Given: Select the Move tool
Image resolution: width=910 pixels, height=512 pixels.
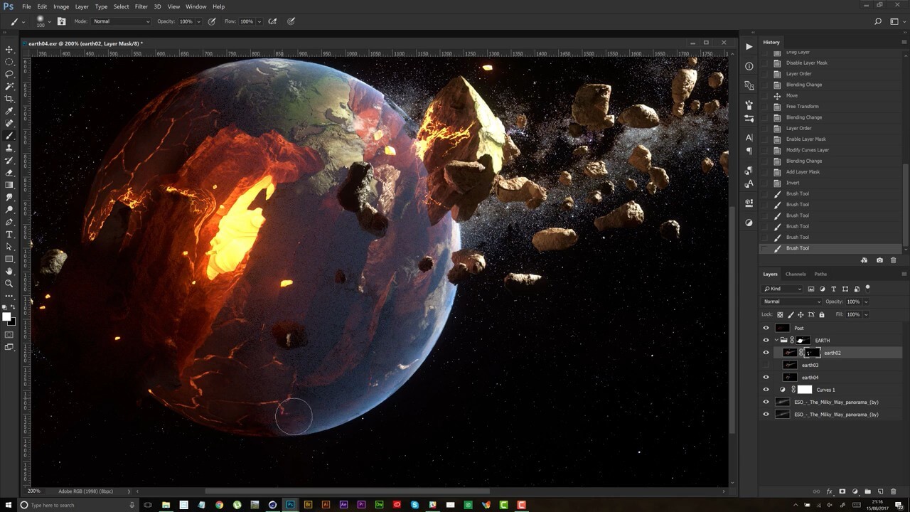Looking at the screenshot, I should tap(9, 49).
